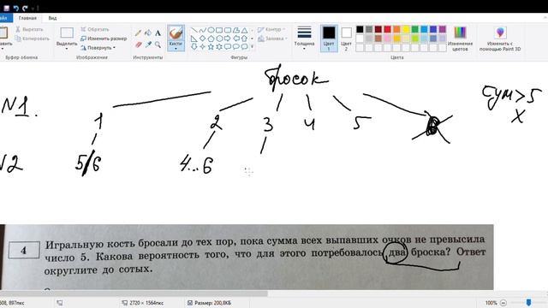Open the Повернуть rotate dropdown
The image size is (548, 308).
coord(98,48)
